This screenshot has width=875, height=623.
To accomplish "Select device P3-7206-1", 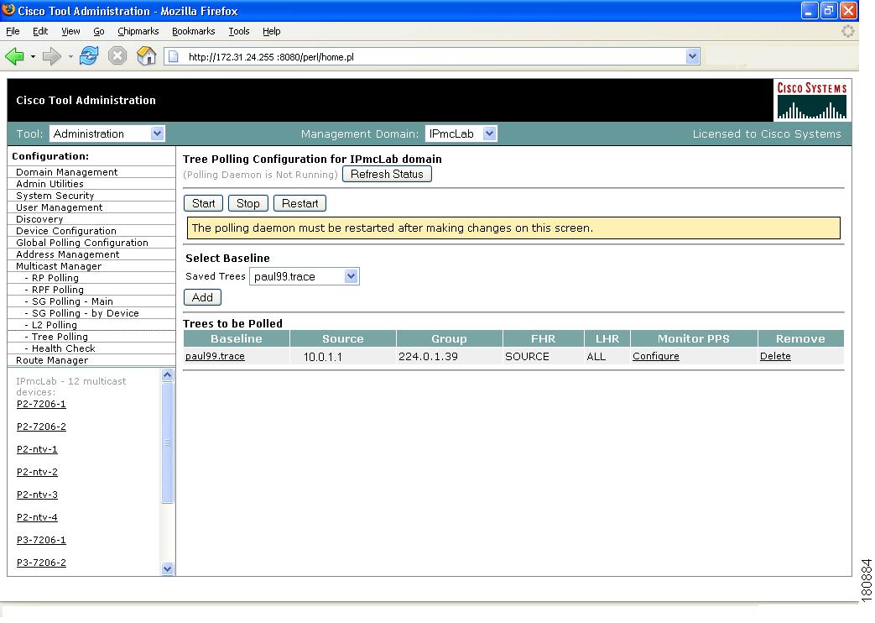I will coord(41,540).
